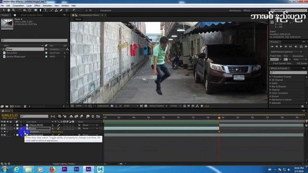Select the Pen tool
This screenshot has height=173, width=308.
coord(40,10)
